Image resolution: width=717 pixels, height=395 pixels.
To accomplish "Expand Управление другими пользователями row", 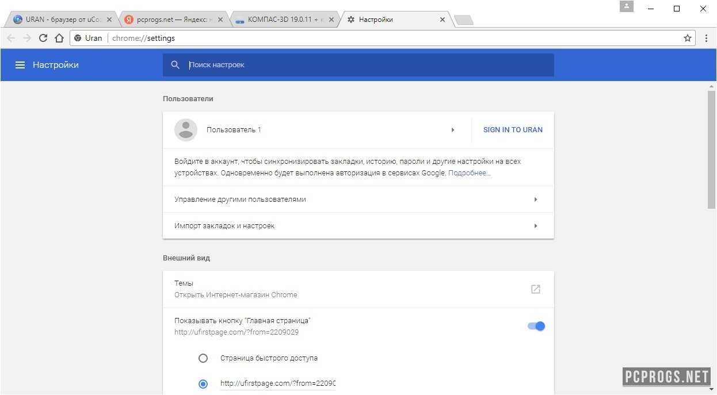I will tap(536, 200).
